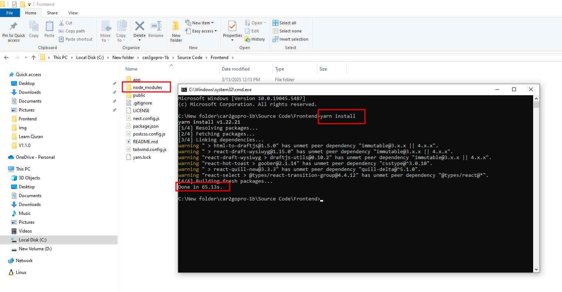Viewport: 562px width, 292px height.
Task: Open the Easy access dropdown
Action: (x=201, y=31)
